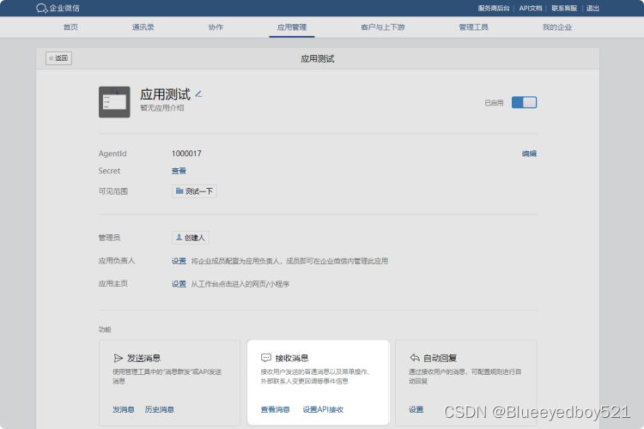644x429 pixels.
Task: Click the pencil icon next to 应用测试 title
Action: [198, 94]
